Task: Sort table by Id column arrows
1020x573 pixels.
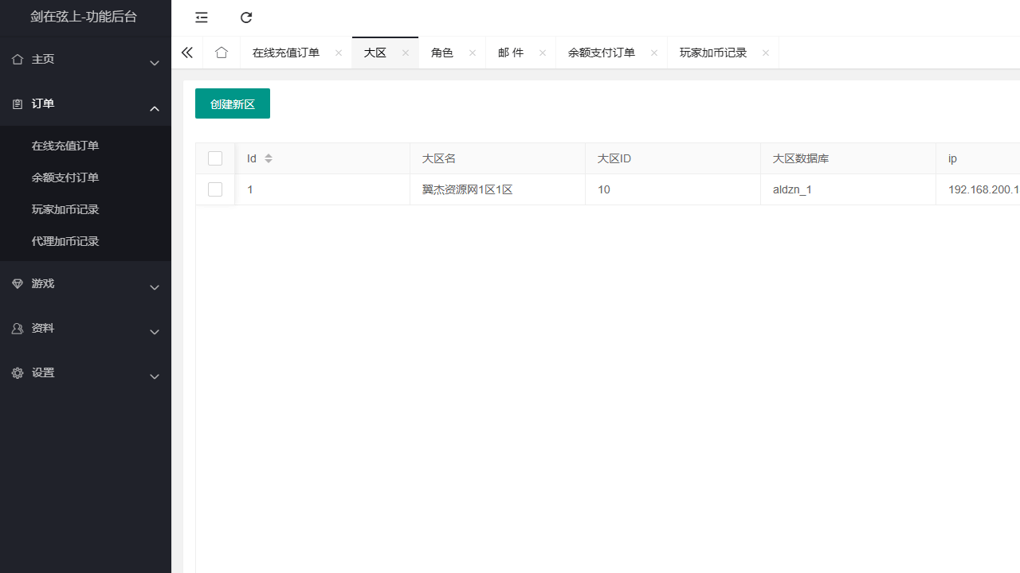Action: [x=269, y=158]
